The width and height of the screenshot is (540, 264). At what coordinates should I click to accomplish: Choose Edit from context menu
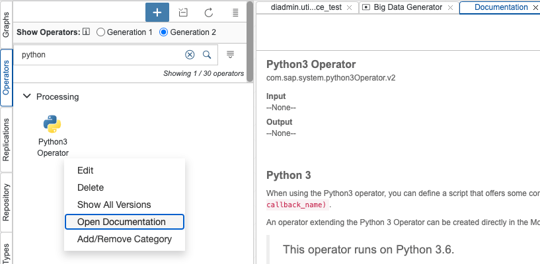click(124, 170)
